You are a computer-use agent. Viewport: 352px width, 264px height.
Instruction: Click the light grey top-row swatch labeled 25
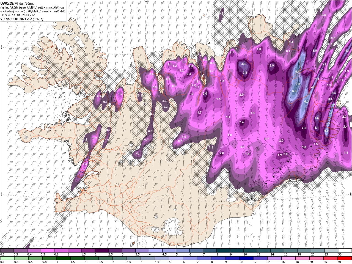tap(331, 251)
